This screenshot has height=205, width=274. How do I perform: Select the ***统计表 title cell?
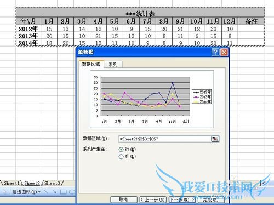(x=140, y=13)
